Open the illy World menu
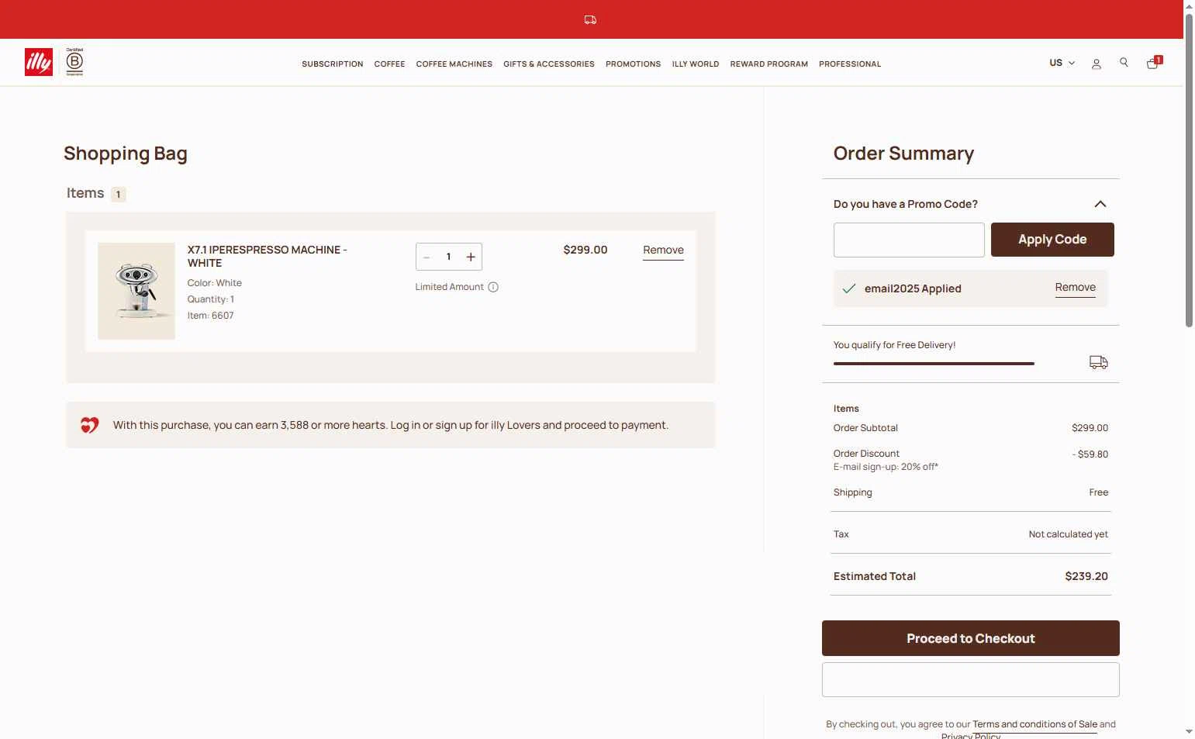Image resolution: width=1195 pixels, height=739 pixels. (x=696, y=64)
